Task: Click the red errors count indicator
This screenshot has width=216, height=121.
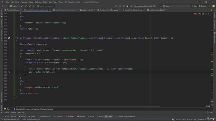Action: coord(196,14)
